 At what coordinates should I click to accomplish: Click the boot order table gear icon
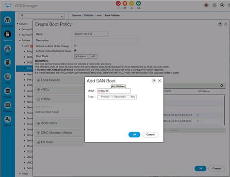(x=222, y=85)
